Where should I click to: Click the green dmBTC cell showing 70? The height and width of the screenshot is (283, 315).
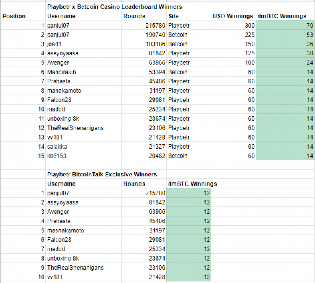pos(285,26)
